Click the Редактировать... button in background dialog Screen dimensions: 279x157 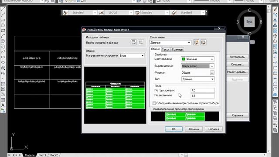pyautogui.click(x=237, y=72)
